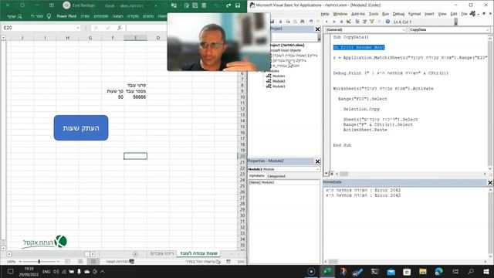Image resolution: width=494 pixels, height=278 pixels.
Task: Open Properties Window icon in VBA toolbar
Action: (x=364, y=22)
